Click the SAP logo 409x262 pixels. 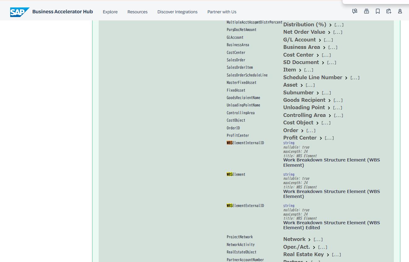[x=20, y=12]
